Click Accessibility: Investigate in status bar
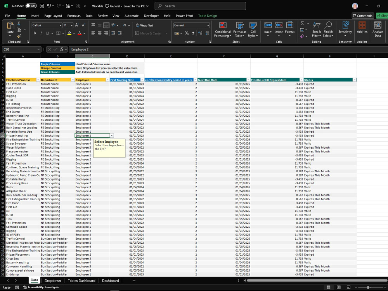The height and width of the screenshot is (291, 388). (x=41, y=287)
